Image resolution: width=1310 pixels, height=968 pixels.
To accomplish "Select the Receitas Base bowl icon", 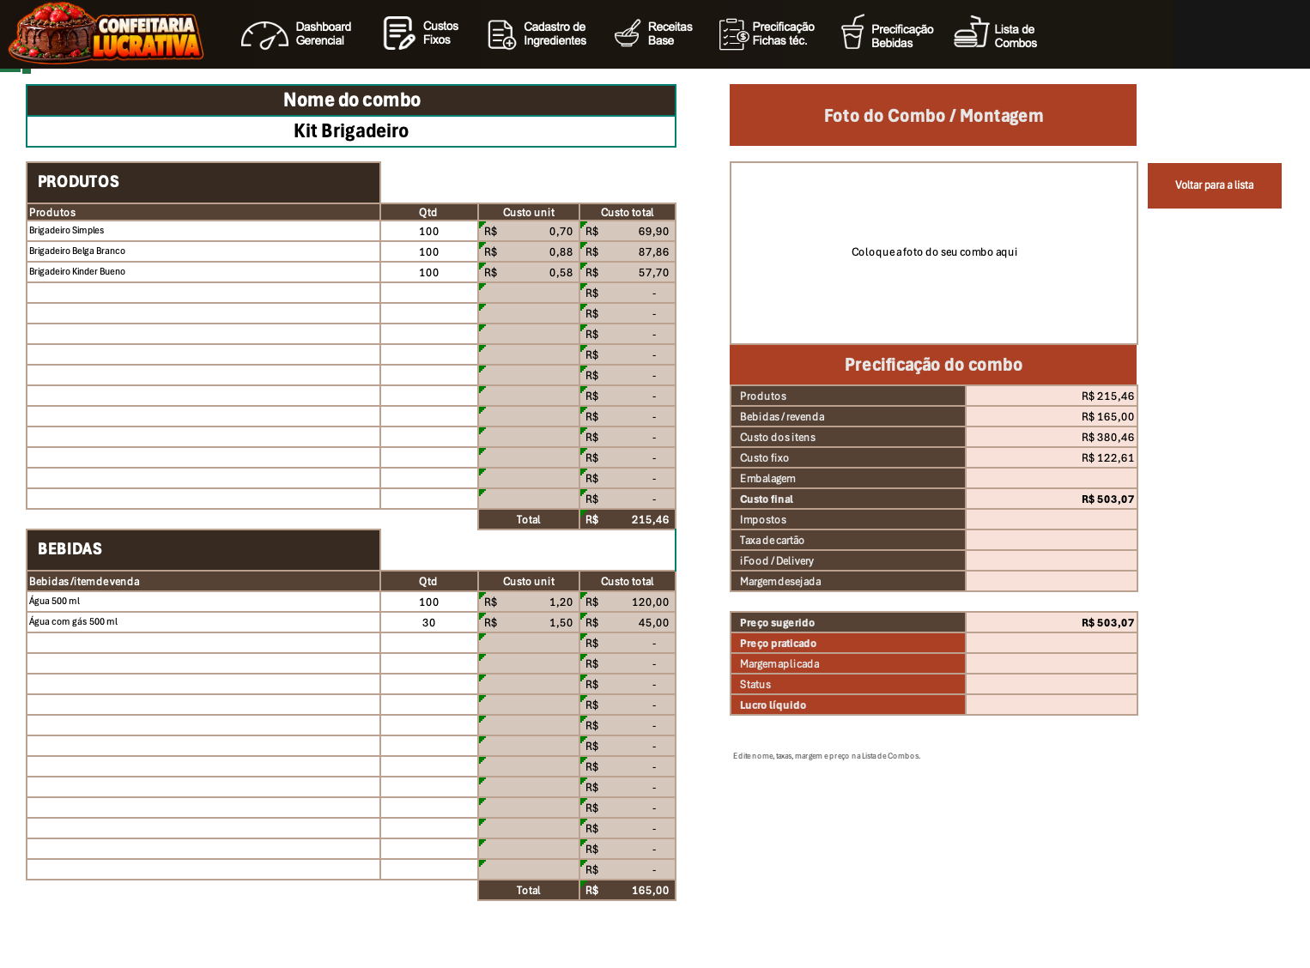I will click(628, 33).
